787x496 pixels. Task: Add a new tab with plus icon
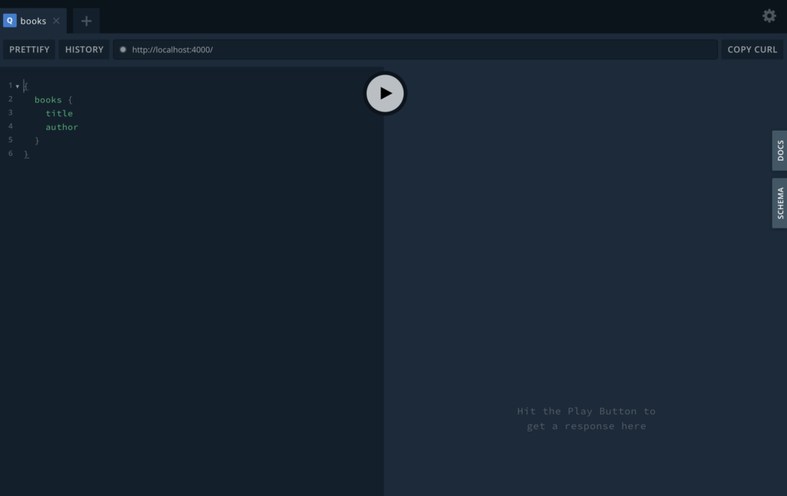point(86,21)
